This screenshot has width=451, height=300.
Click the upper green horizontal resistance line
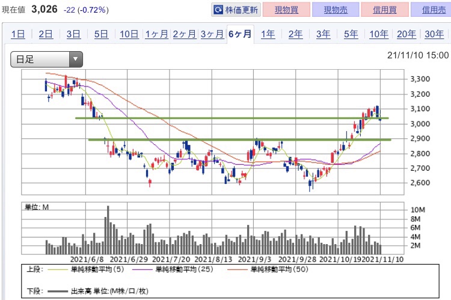pos(232,118)
